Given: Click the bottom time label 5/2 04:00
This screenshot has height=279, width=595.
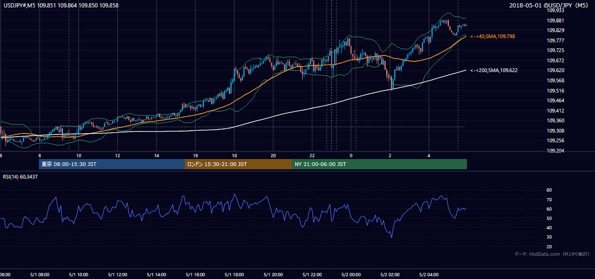Looking at the screenshot, I should [x=429, y=275].
